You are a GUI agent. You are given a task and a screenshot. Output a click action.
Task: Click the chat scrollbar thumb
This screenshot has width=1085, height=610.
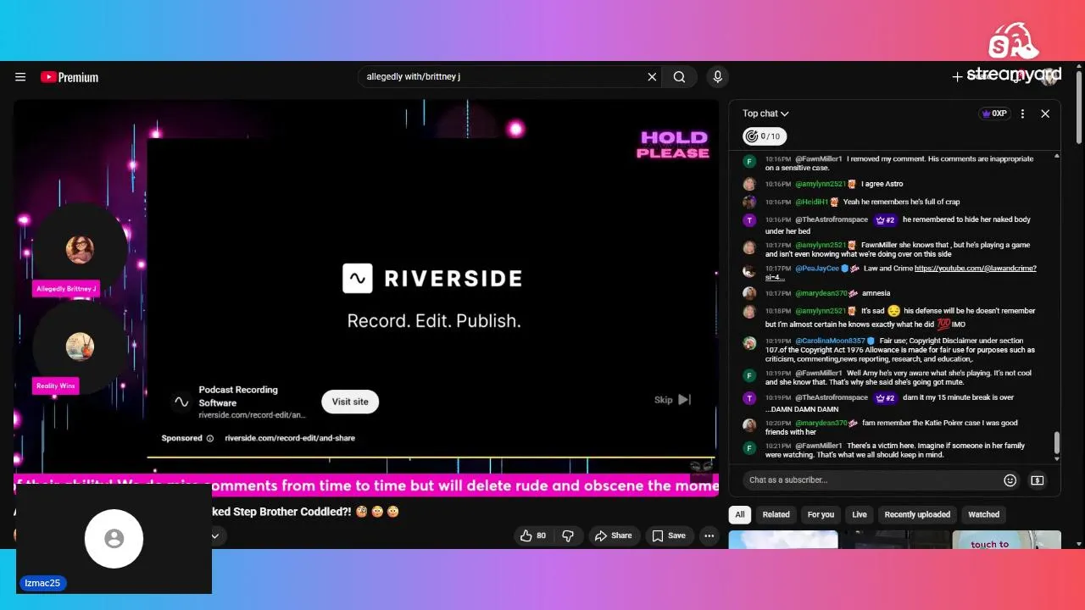(x=1056, y=442)
